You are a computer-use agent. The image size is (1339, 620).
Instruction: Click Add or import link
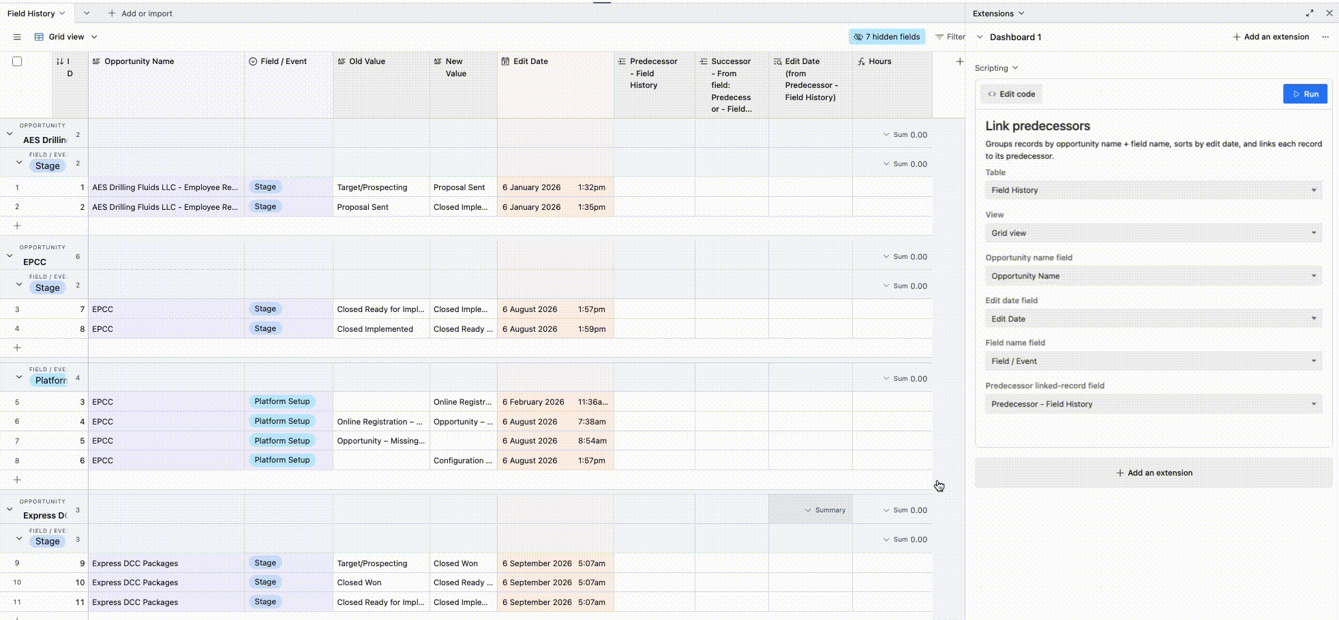tap(140, 13)
